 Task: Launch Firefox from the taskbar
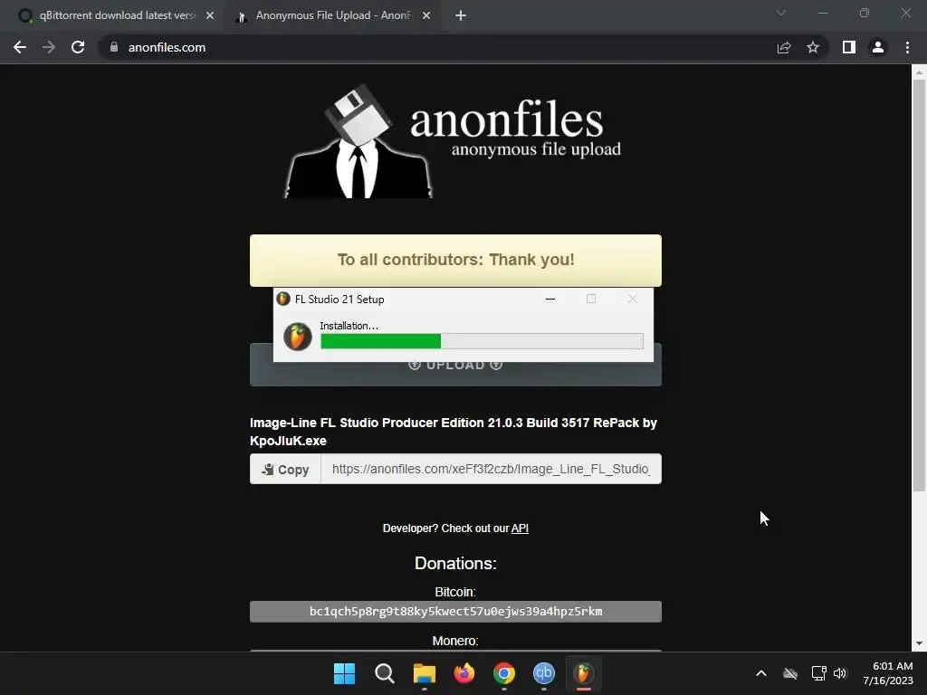coord(464,673)
